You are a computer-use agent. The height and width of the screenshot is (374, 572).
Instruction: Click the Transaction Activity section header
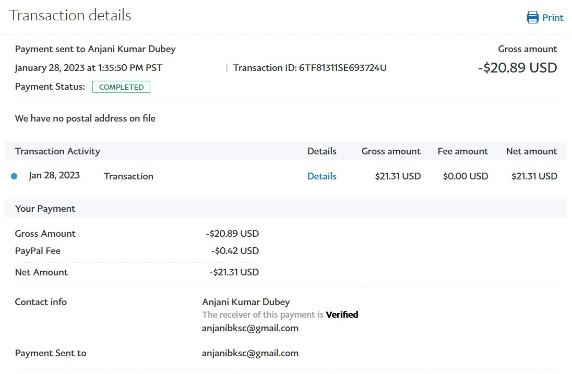[x=57, y=151]
